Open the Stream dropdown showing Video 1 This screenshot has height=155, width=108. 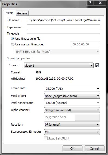[x=58, y=66]
